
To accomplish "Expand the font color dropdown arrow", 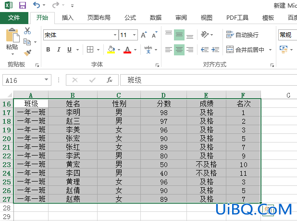I will click(135, 50).
